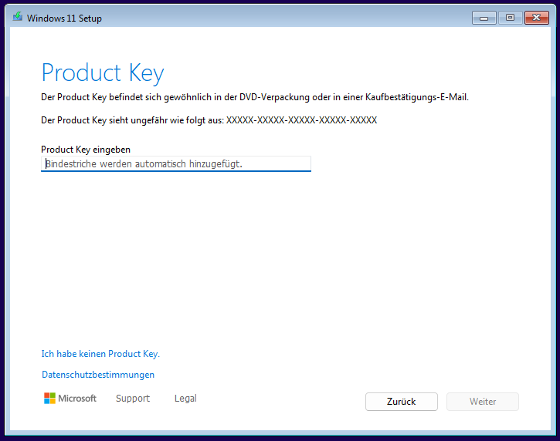This screenshot has width=560, height=441.
Task: Click the large blue Product Key heading
Action: [103, 72]
